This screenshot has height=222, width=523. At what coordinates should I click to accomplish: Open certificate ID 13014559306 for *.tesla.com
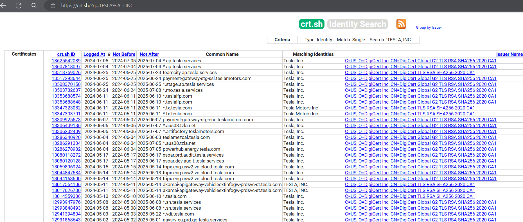pyautogui.click(x=66, y=196)
